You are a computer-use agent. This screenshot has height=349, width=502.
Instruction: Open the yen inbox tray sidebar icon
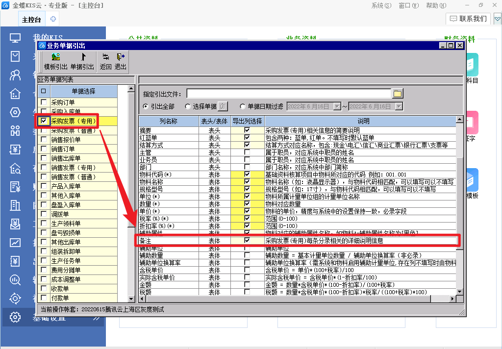coord(15,224)
